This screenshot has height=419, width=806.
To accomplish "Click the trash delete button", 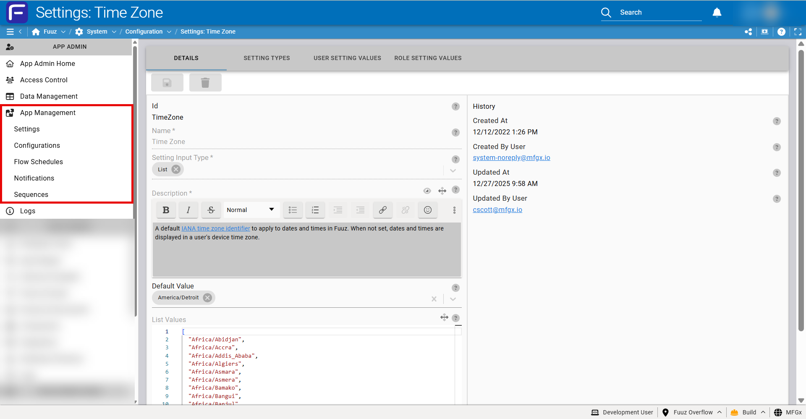I will 205,82.
